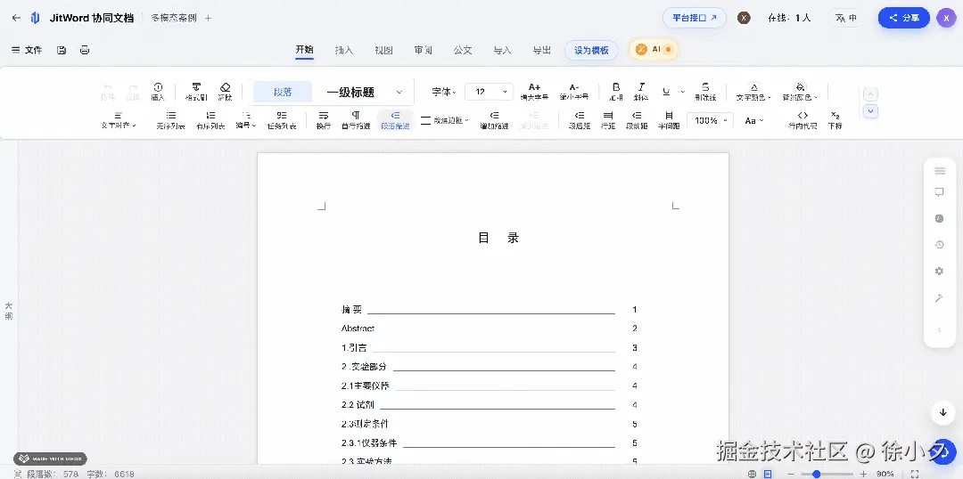Click the insert (插入) icon in toolbar
Image resolution: width=963 pixels, height=479 pixels.
point(158,88)
